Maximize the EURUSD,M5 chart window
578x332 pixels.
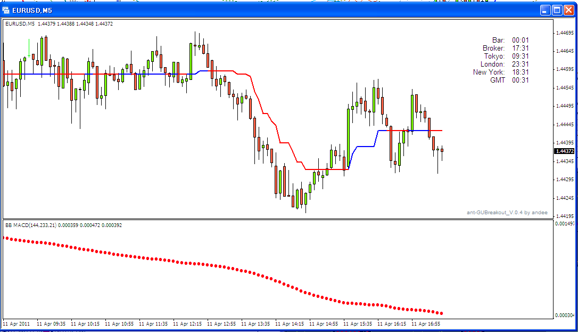(x=557, y=10)
